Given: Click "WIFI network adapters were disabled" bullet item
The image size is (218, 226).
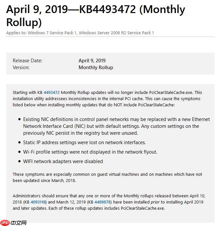Looking at the screenshot, I should (63, 161).
